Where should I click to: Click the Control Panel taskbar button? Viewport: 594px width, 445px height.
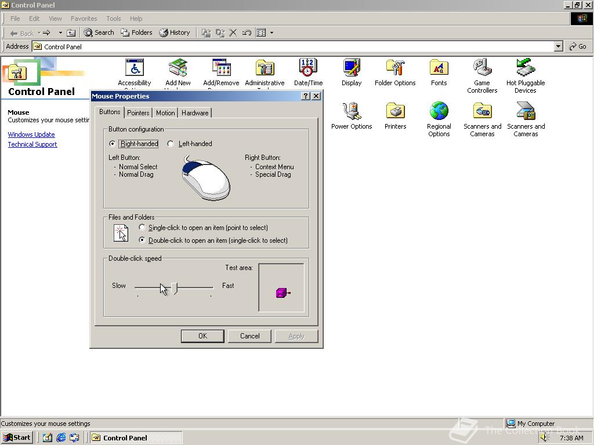click(136, 438)
